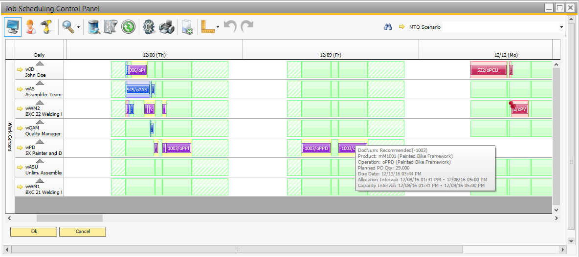This screenshot has height=257, width=579.
Task: Click yellow arrow link next to wAS
Action: (20, 89)
